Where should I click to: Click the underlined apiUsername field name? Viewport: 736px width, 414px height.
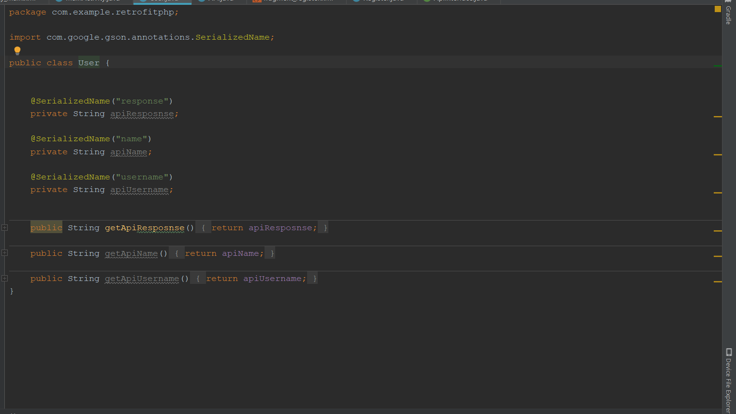click(x=140, y=189)
